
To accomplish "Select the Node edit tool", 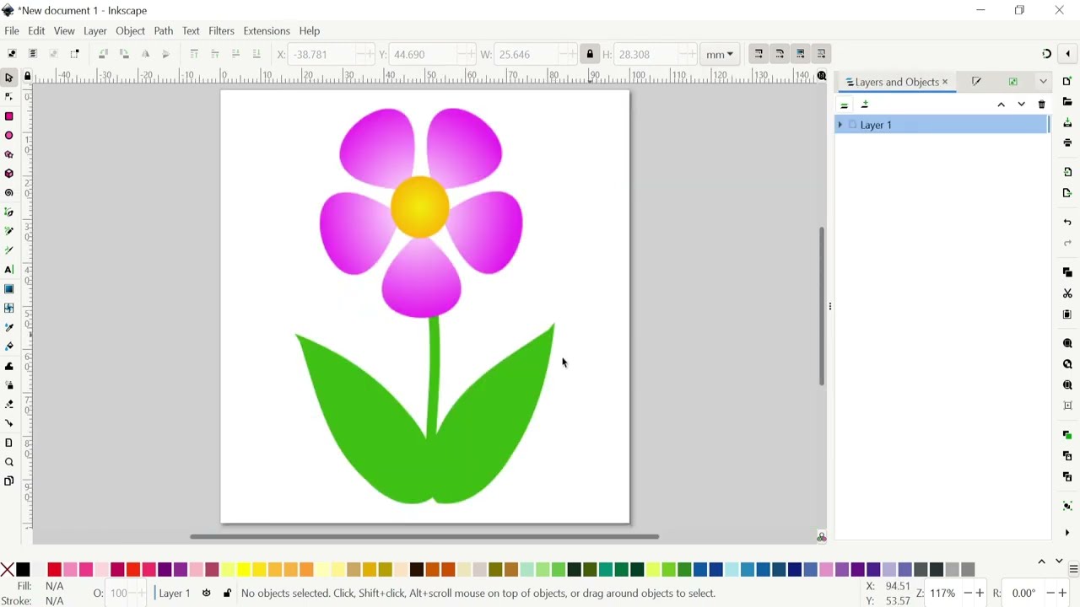I will 9,97.
